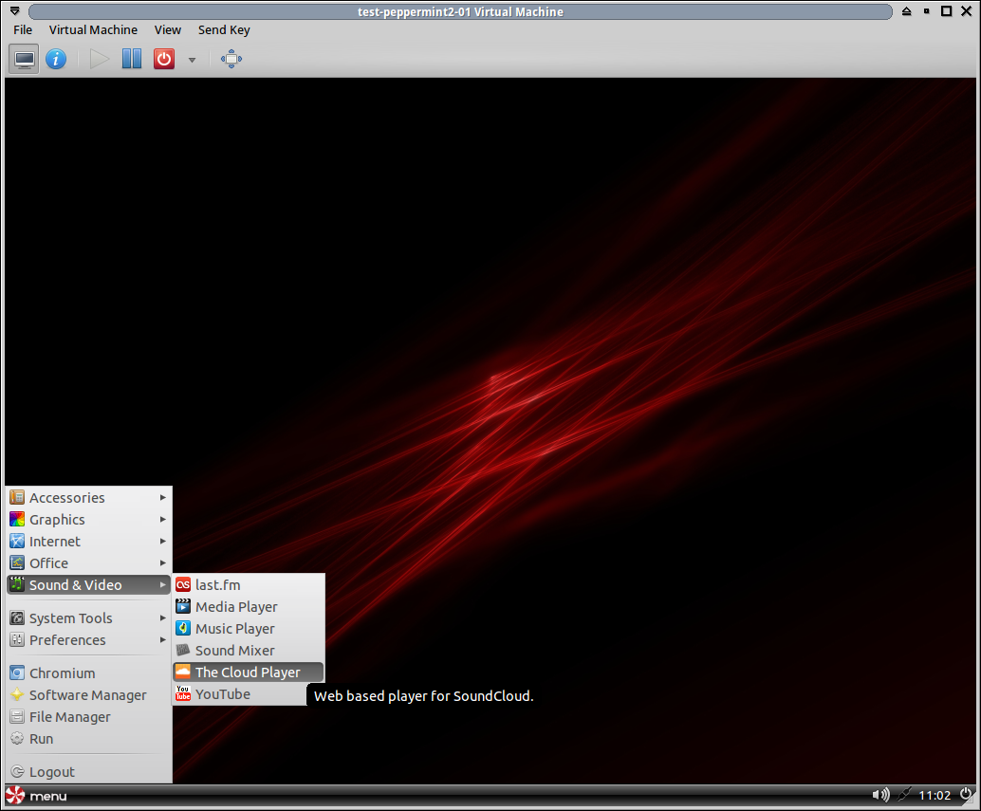The width and height of the screenshot is (981, 811).
Task: Expand the Office submenu arrow
Action: point(162,563)
